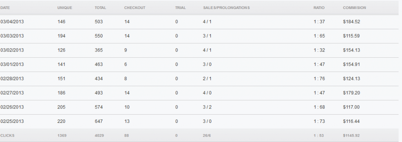Click the CLICKS summary row label
Screen dimensions: 402x142
(x=7, y=136)
